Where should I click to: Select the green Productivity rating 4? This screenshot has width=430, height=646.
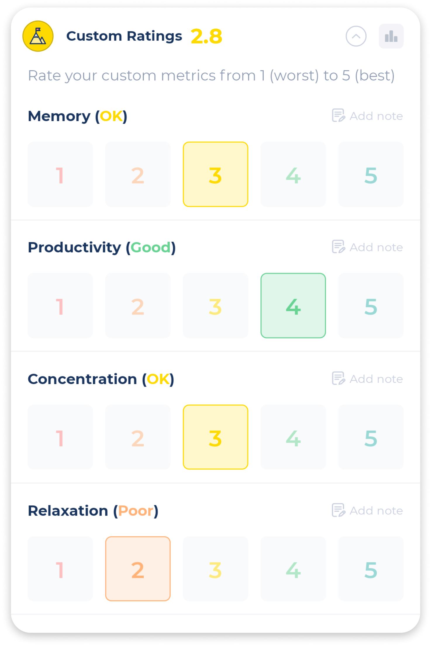point(293,306)
